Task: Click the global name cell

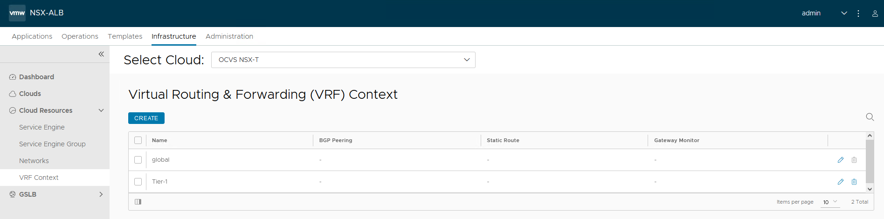Action: tap(160, 160)
